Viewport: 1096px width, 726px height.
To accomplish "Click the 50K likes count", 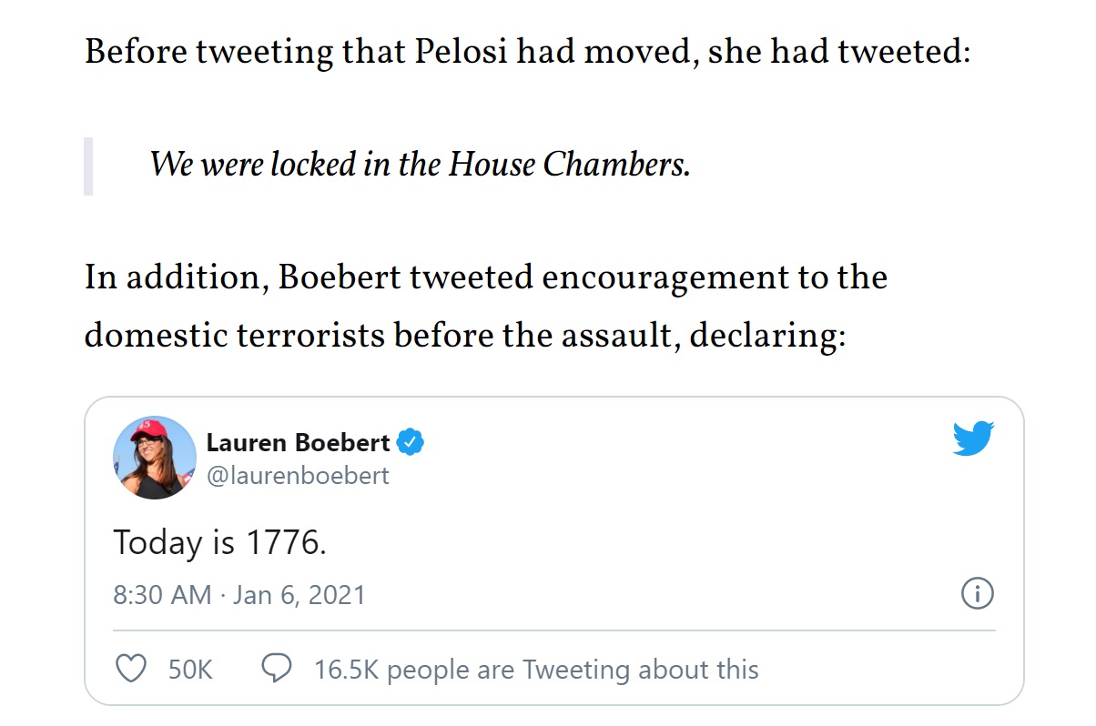I will click(190, 671).
